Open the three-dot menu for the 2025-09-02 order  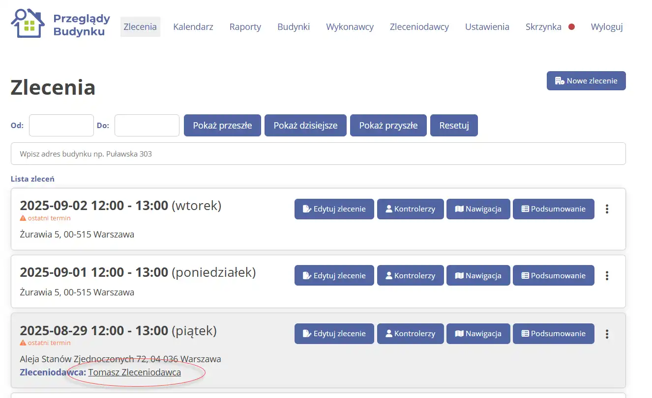(607, 209)
